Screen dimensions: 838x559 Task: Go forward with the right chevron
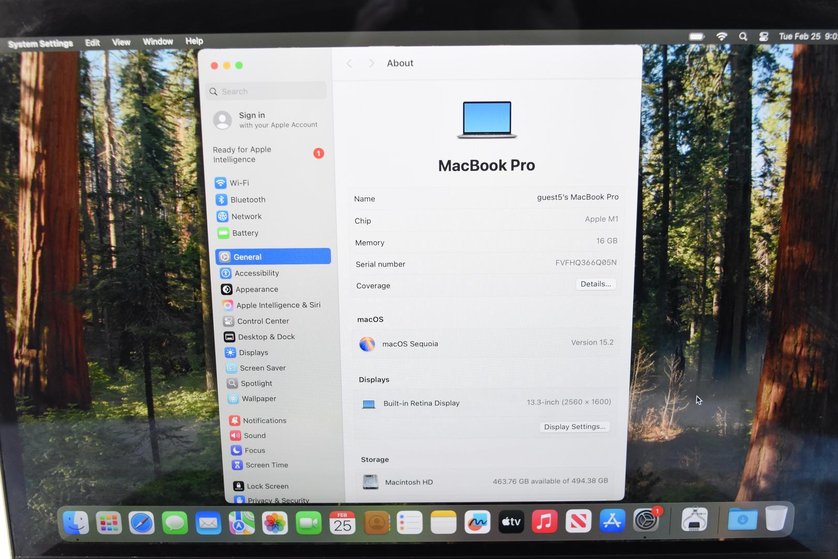click(371, 63)
